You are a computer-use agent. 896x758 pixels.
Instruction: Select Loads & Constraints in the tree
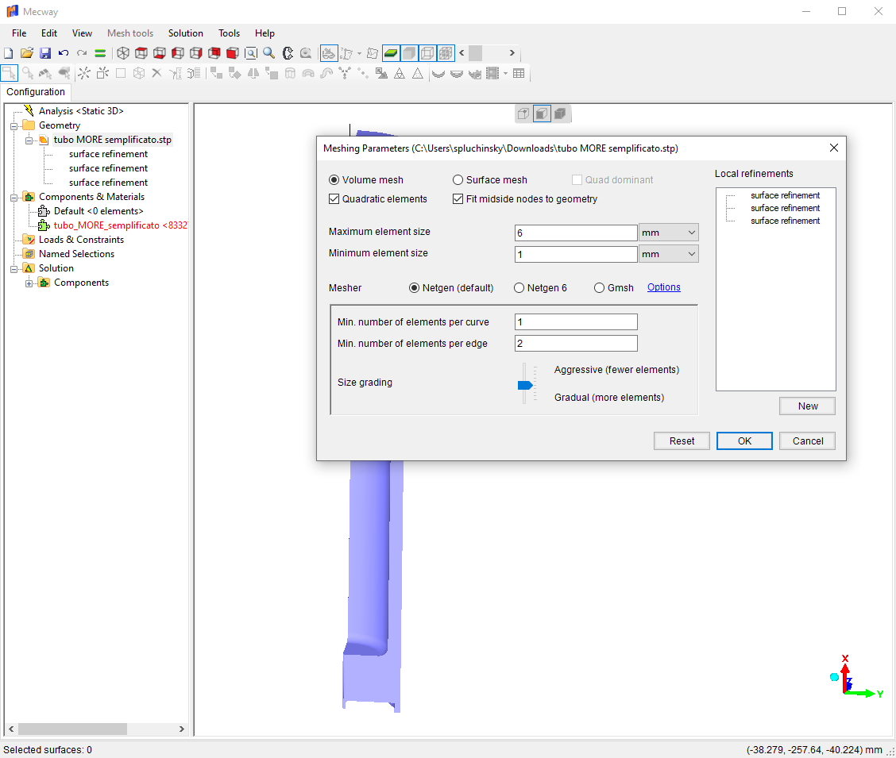coord(81,240)
